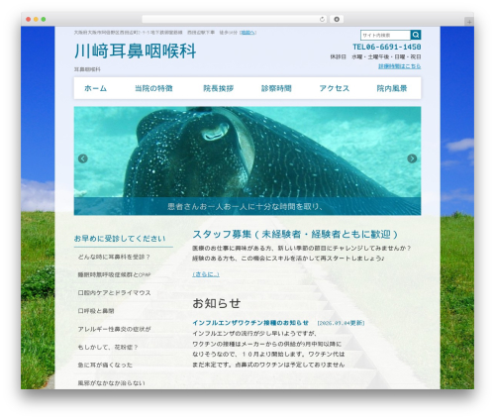The width and height of the screenshot is (495, 419).
Task: View 院内風景 page
Action: tap(392, 88)
